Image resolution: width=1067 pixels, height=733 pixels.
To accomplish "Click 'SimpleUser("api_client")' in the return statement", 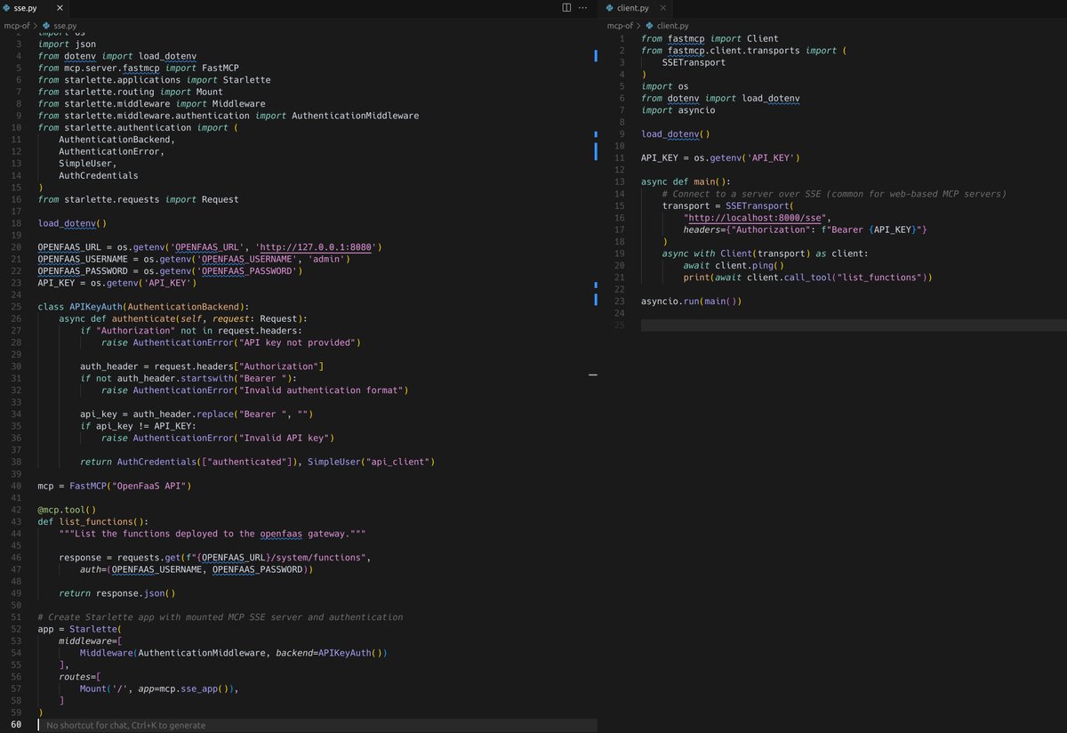I will pyautogui.click(x=371, y=462).
